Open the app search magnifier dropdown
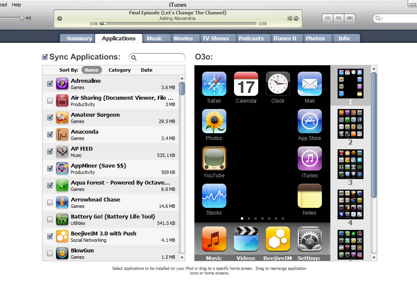Screen dimensions: 417x305 (134, 57)
